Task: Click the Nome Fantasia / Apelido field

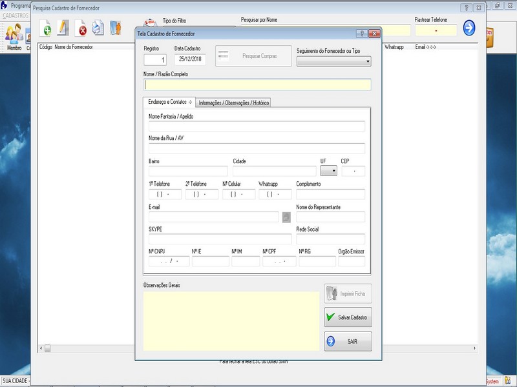Action: 257,126
